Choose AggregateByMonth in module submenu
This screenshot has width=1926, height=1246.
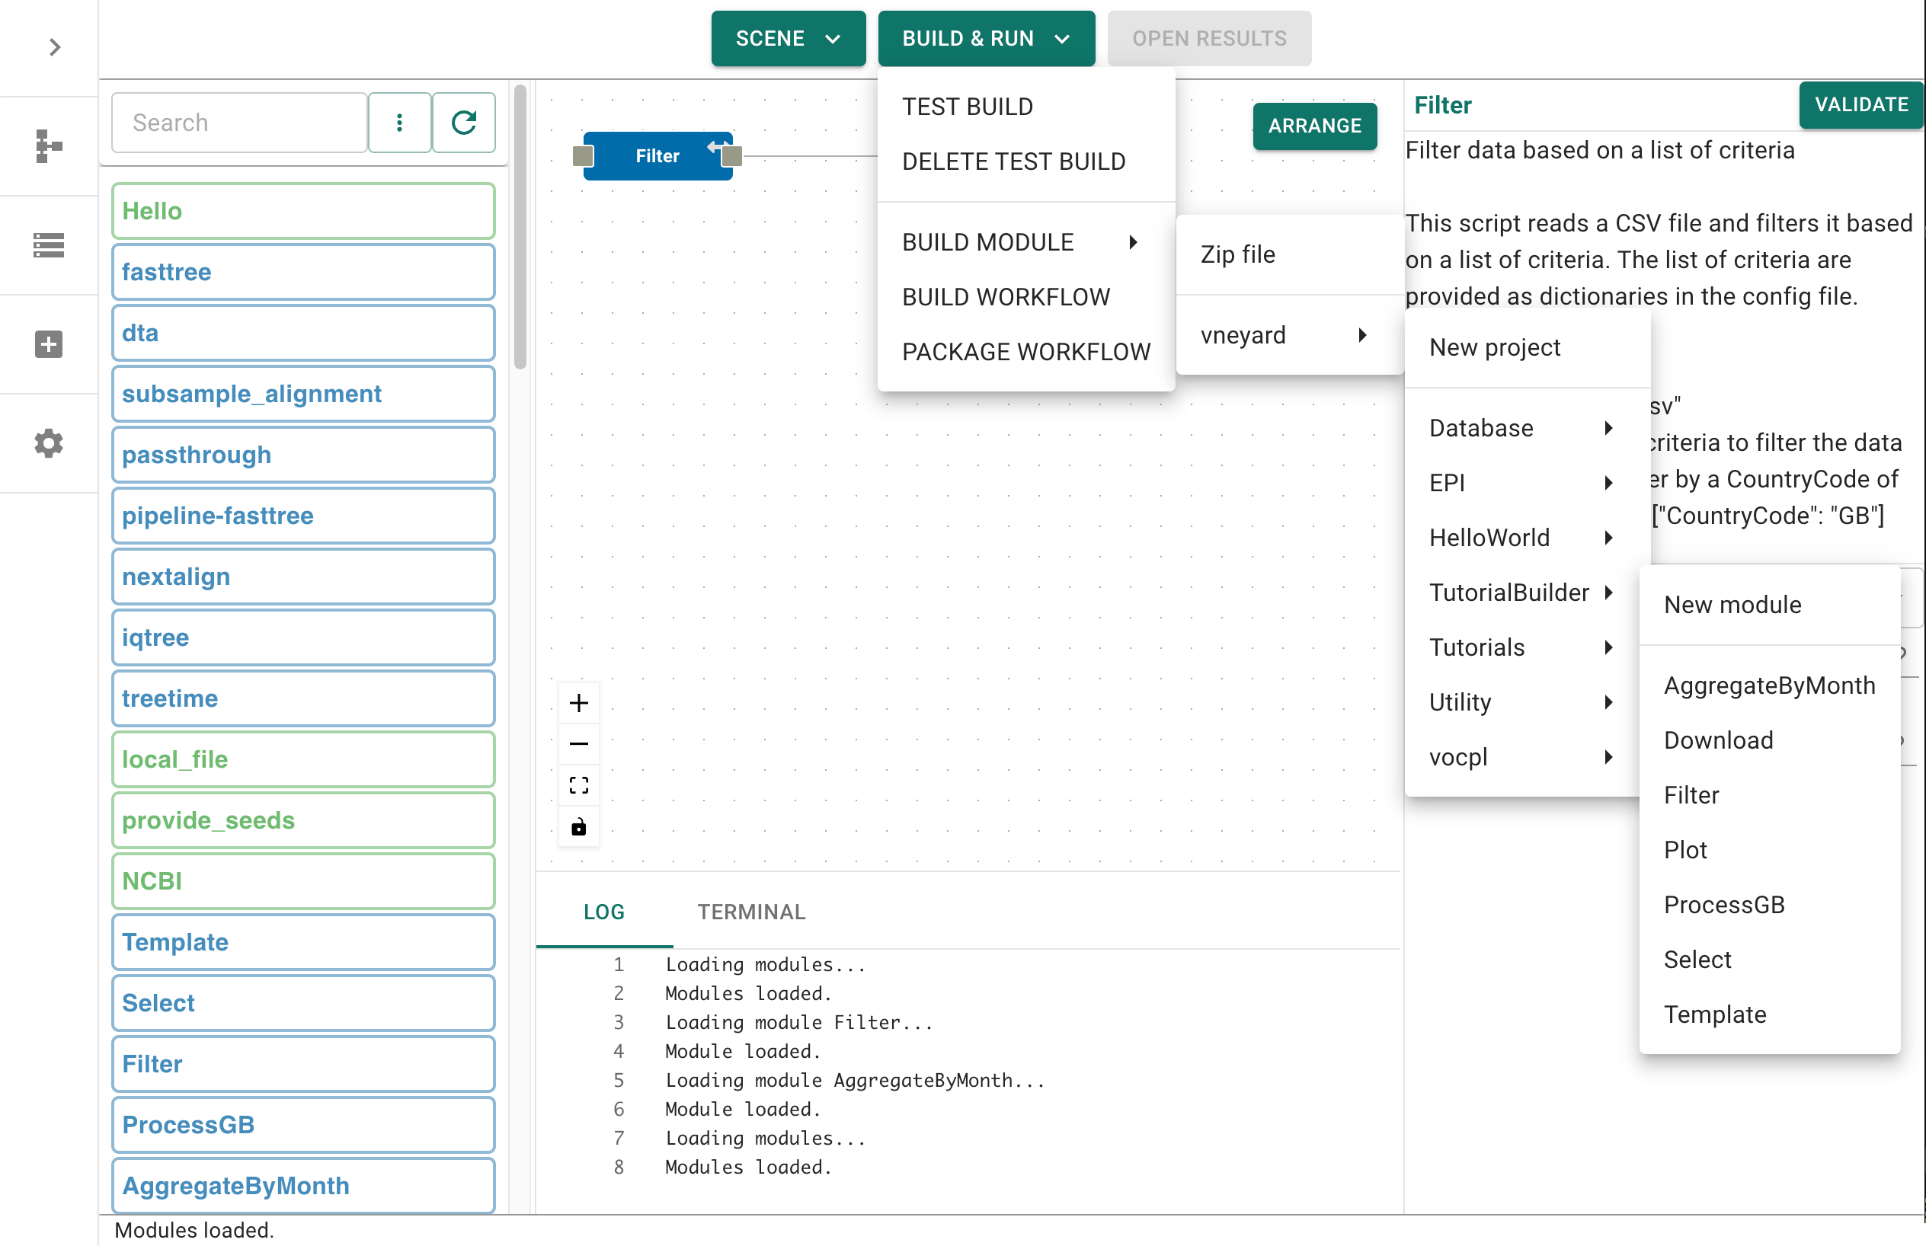click(1769, 685)
